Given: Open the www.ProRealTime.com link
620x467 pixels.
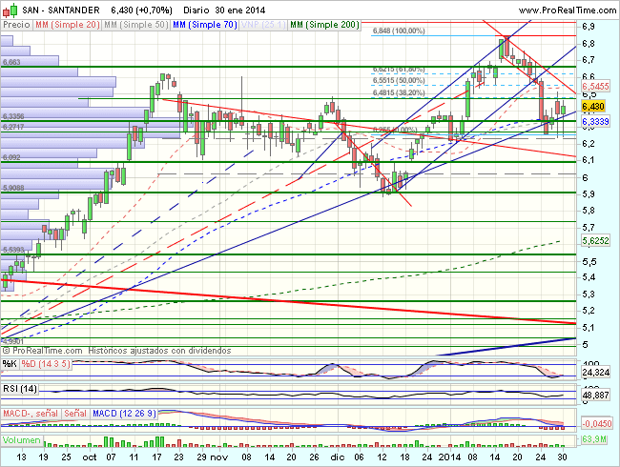Looking at the screenshot, I should [x=568, y=10].
